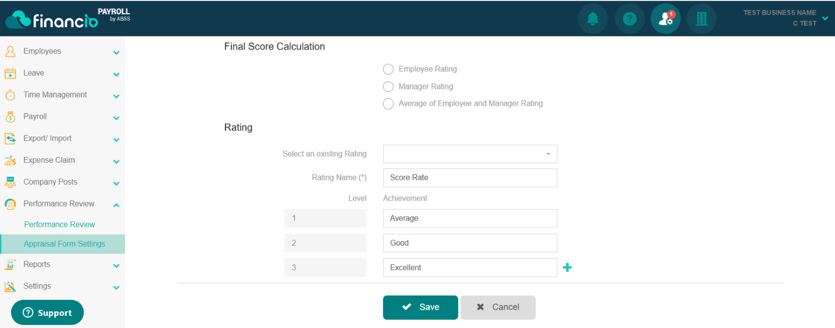Viewport: 835px width, 328px height.
Task: Collapse the Performance Review menu chevron
Action: click(x=116, y=205)
